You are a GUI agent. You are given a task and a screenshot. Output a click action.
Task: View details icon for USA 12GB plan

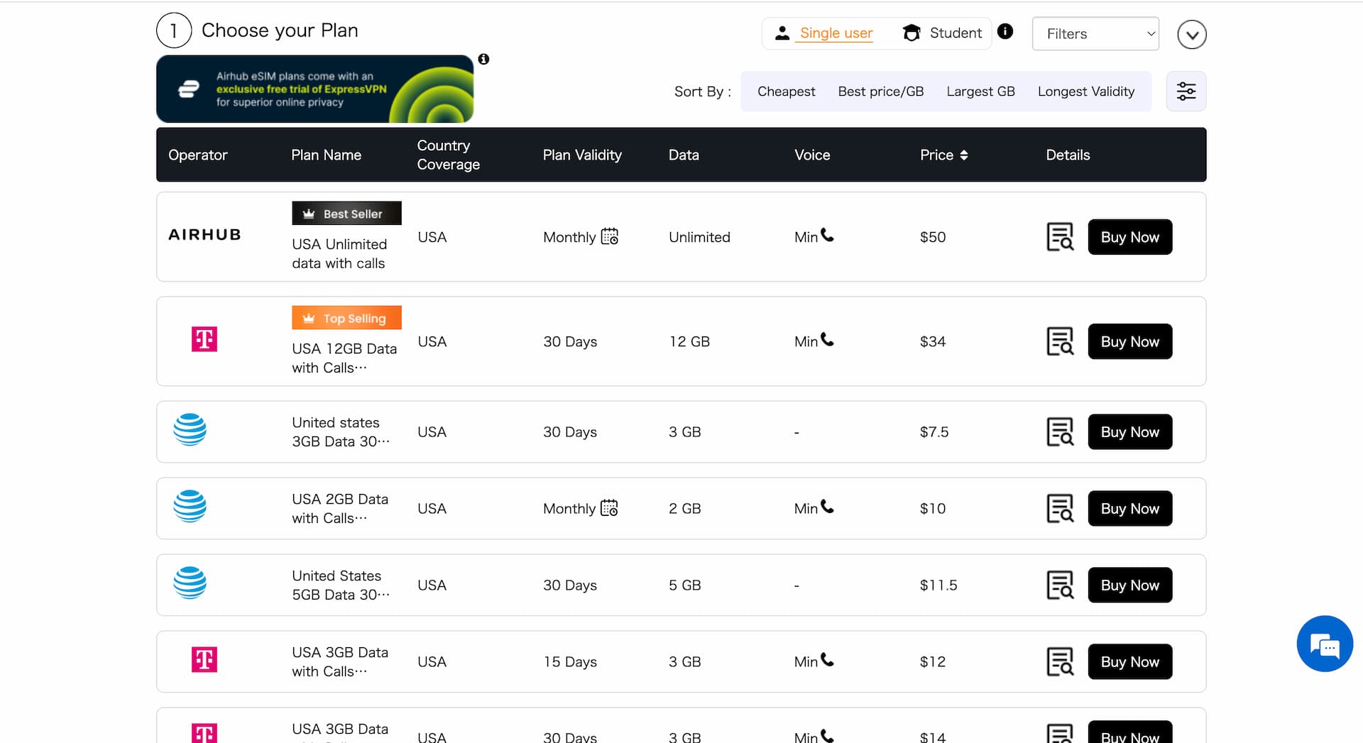(x=1059, y=341)
